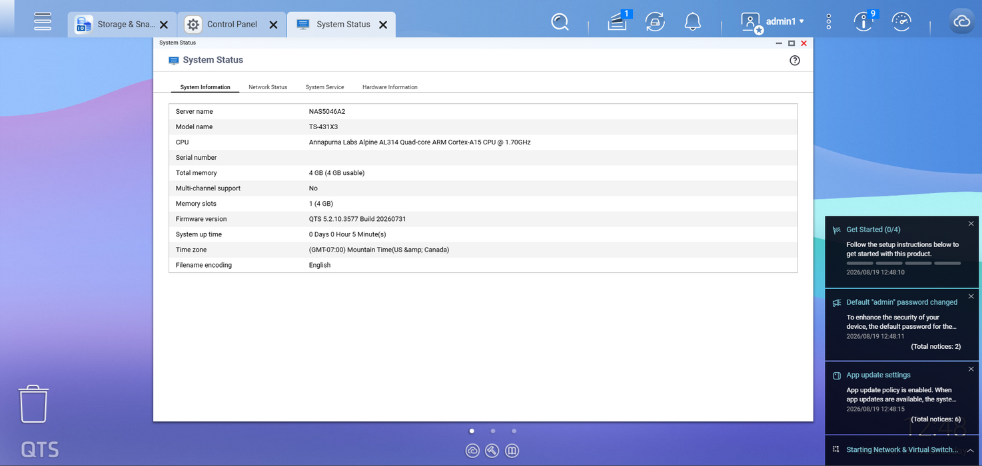Open the QTS main menu hamburger icon

tap(43, 21)
